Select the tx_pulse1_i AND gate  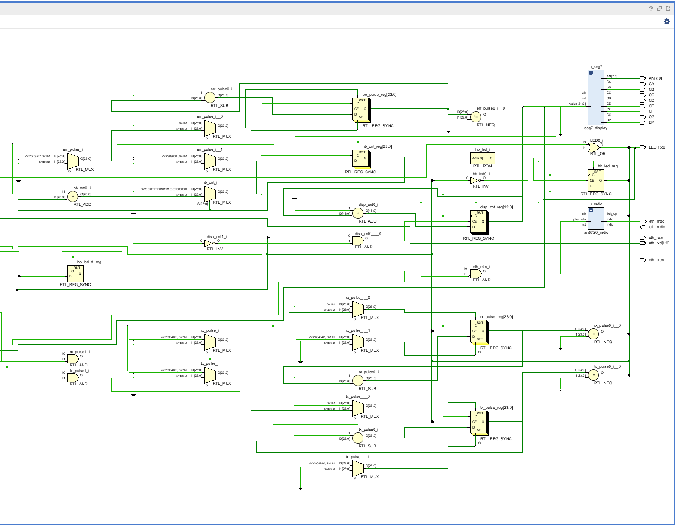pyautogui.click(x=73, y=378)
